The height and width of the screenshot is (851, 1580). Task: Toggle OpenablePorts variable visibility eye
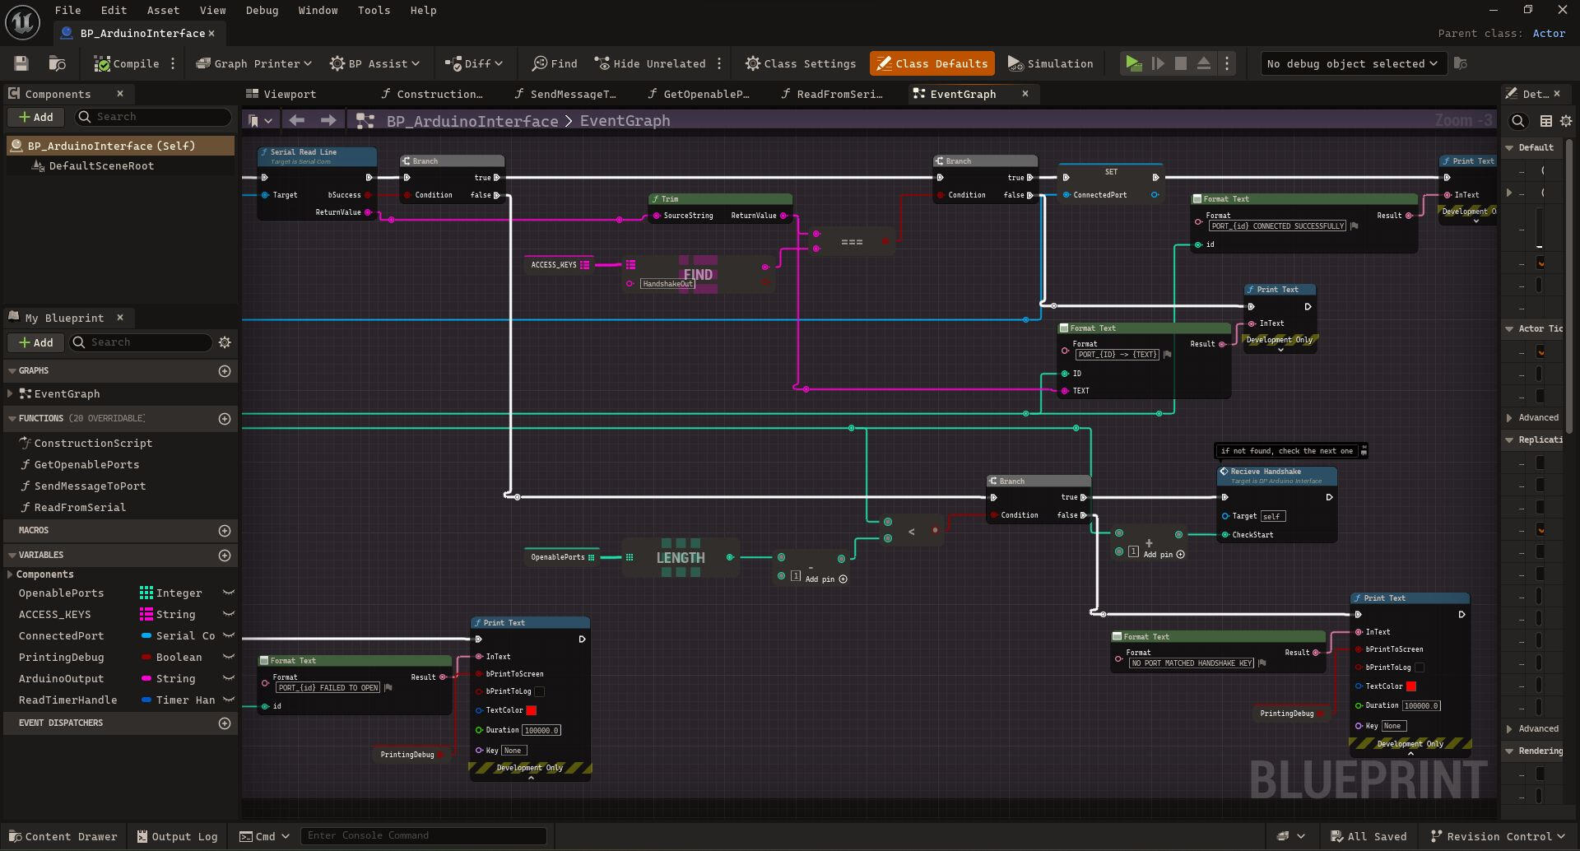(x=229, y=593)
